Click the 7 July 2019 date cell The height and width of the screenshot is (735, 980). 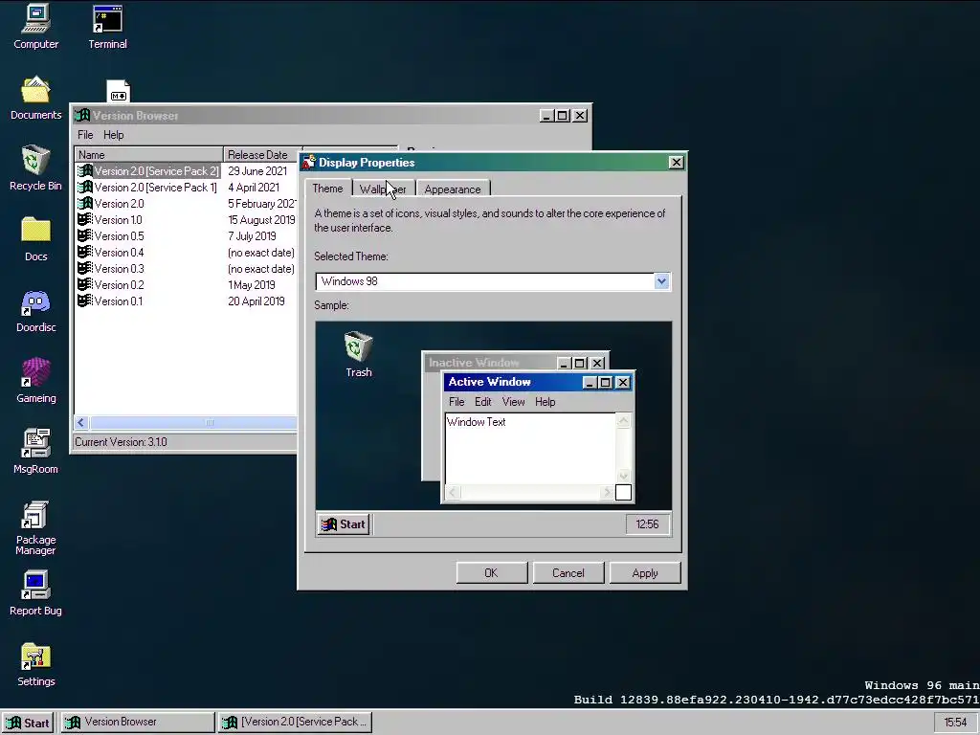click(x=252, y=236)
